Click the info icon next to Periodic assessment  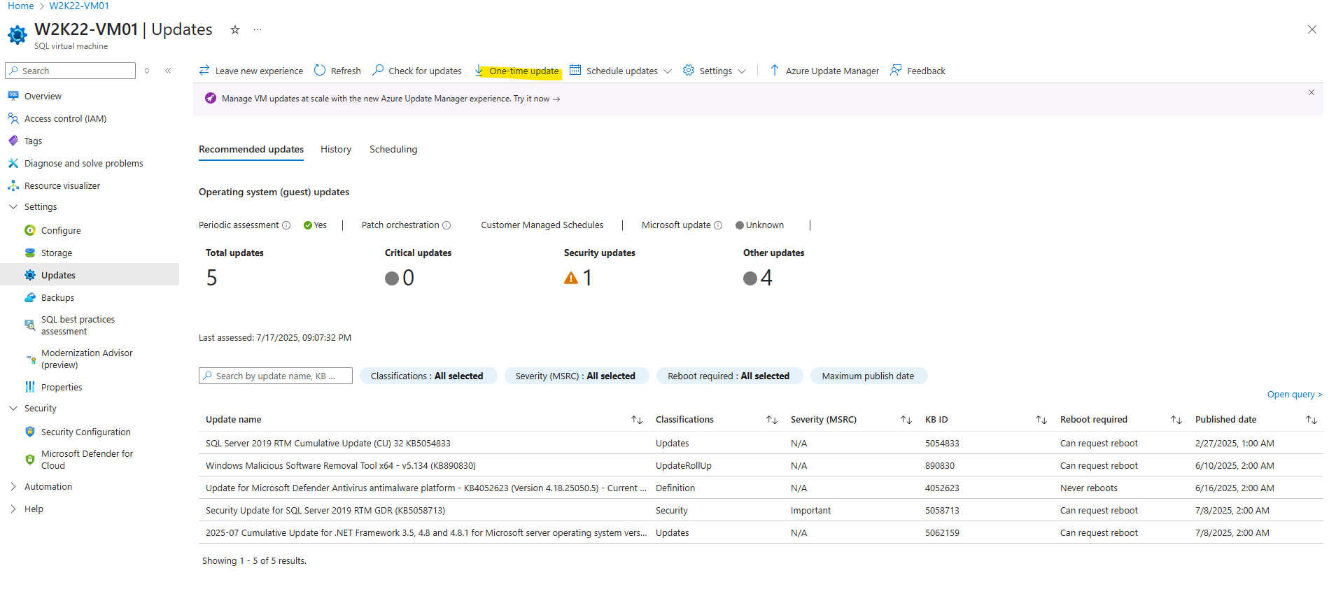tap(286, 225)
